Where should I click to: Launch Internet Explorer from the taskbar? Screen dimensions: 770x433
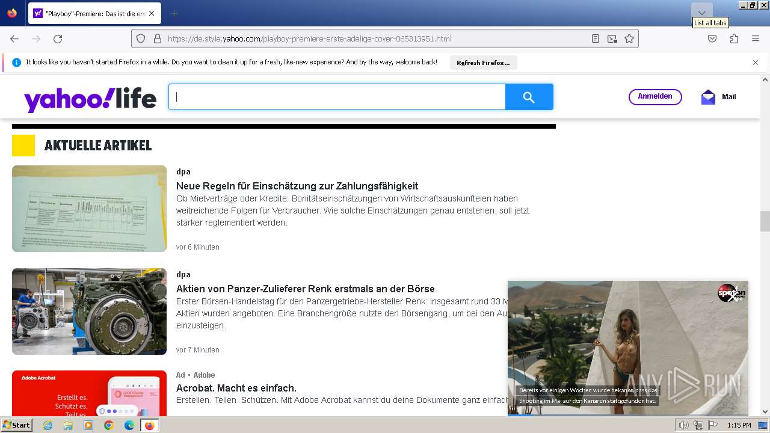click(x=48, y=425)
